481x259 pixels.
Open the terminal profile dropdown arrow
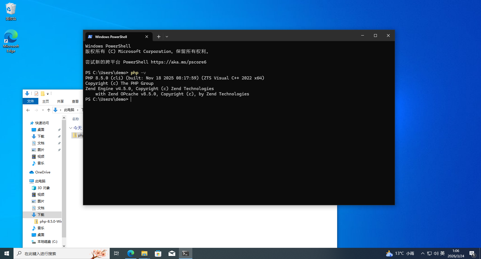tap(167, 37)
